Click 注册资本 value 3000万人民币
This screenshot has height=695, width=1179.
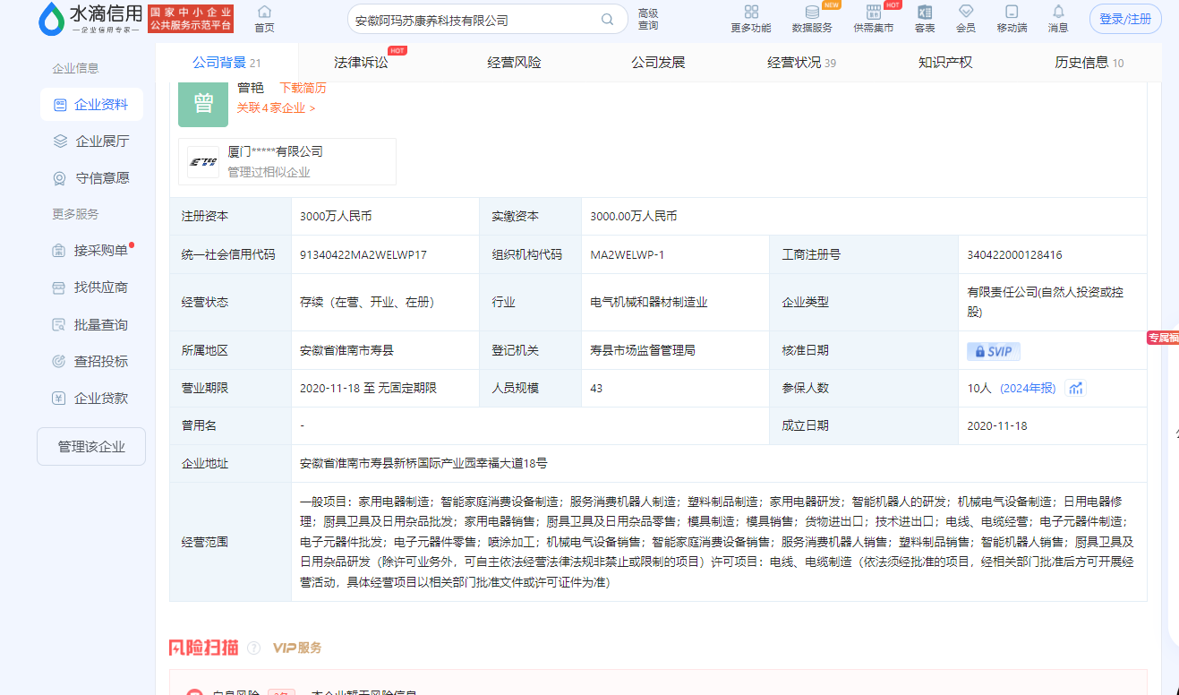[336, 216]
